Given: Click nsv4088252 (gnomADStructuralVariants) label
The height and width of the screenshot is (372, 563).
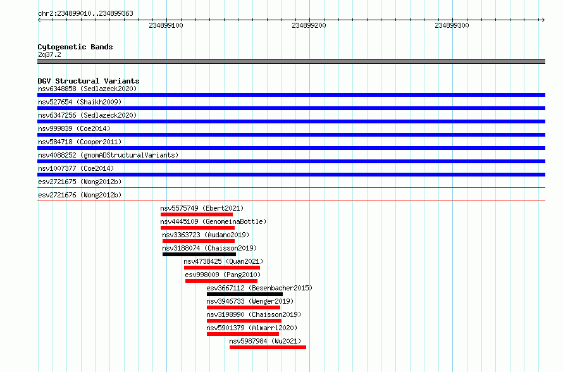Looking at the screenshot, I should (x=108, y=155).
